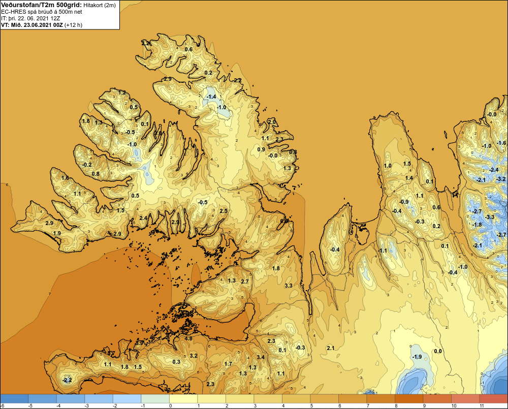Image resolution: width=508 pixels, height=409 pixels.
Task: Click the '-0.2' temperature value
Action: [x=87, y=165]
